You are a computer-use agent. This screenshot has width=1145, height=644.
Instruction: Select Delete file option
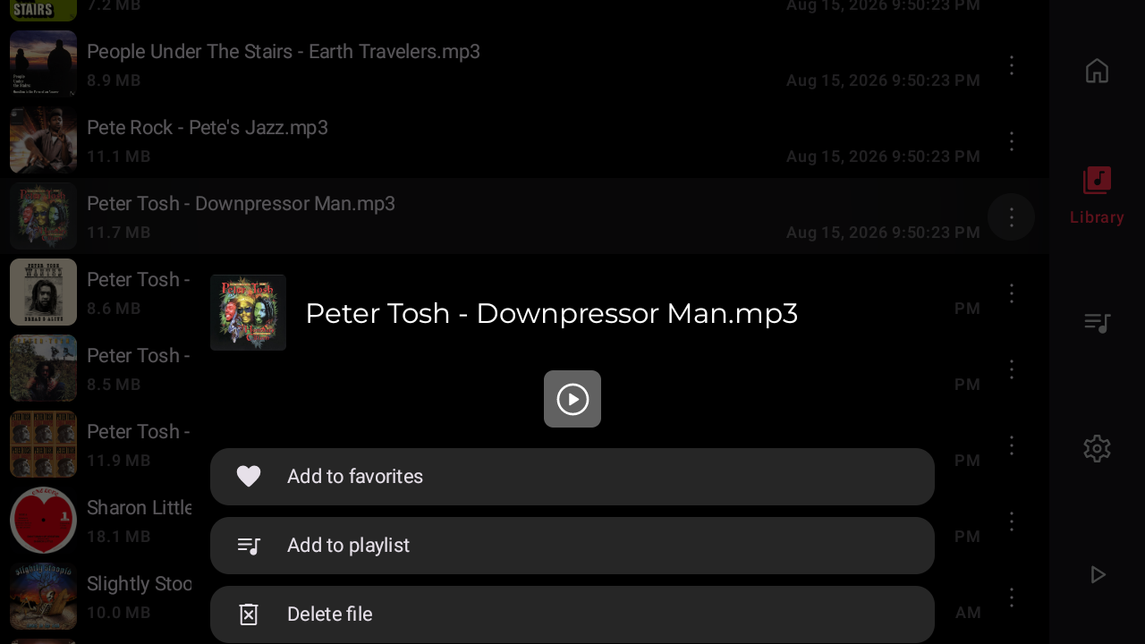point(572,614)
